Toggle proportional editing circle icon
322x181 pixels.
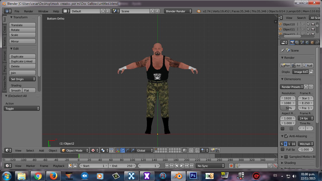(x=191, y=150)
